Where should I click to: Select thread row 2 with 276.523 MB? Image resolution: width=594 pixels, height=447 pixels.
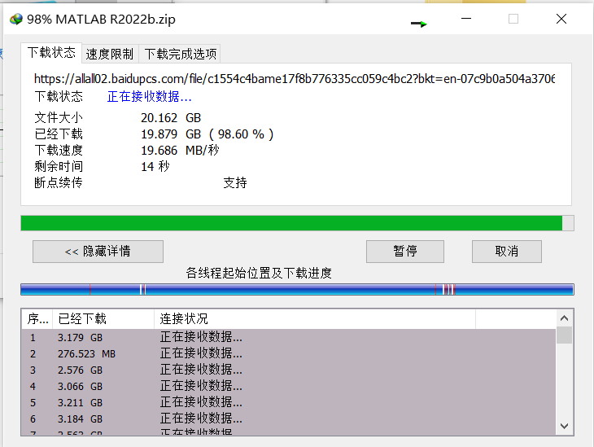coord(289,353)
